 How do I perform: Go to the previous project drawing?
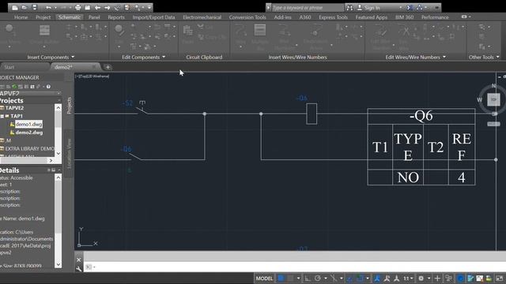97,7
